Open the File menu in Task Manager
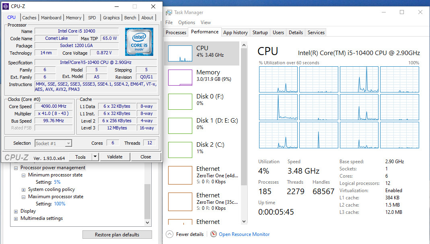 (169, 23)
